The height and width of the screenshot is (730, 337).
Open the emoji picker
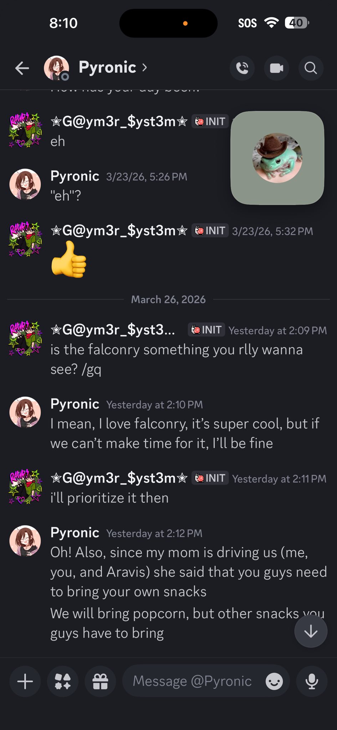[x=274, y=682]
